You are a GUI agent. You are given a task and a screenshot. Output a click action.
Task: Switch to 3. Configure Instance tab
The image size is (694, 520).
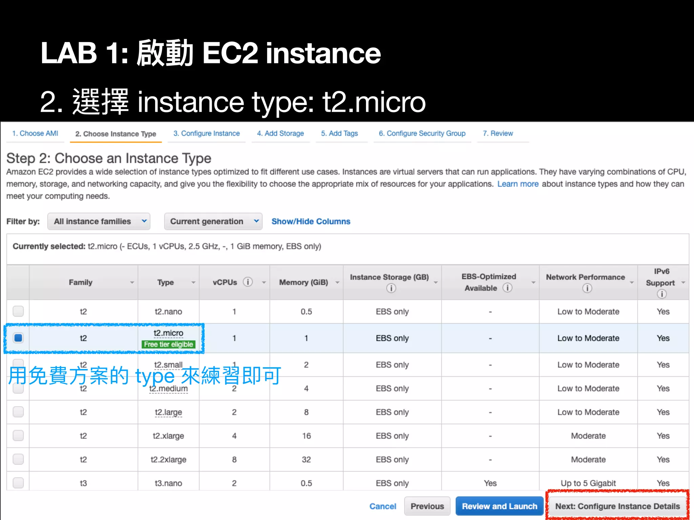click(206, 133)
